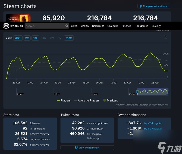Open the by PlayTracker link
The width and height of the screenshot is (182, 154).
[153, 129]
